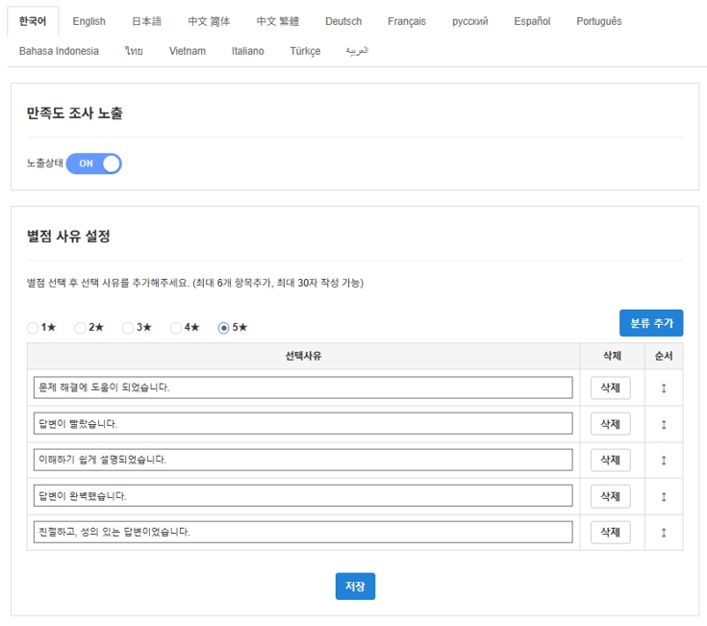Image resolution: width=707 pixels, height=626 pixels.
Task: Select the 1★ radio button
Action: [x=34, y=328]
